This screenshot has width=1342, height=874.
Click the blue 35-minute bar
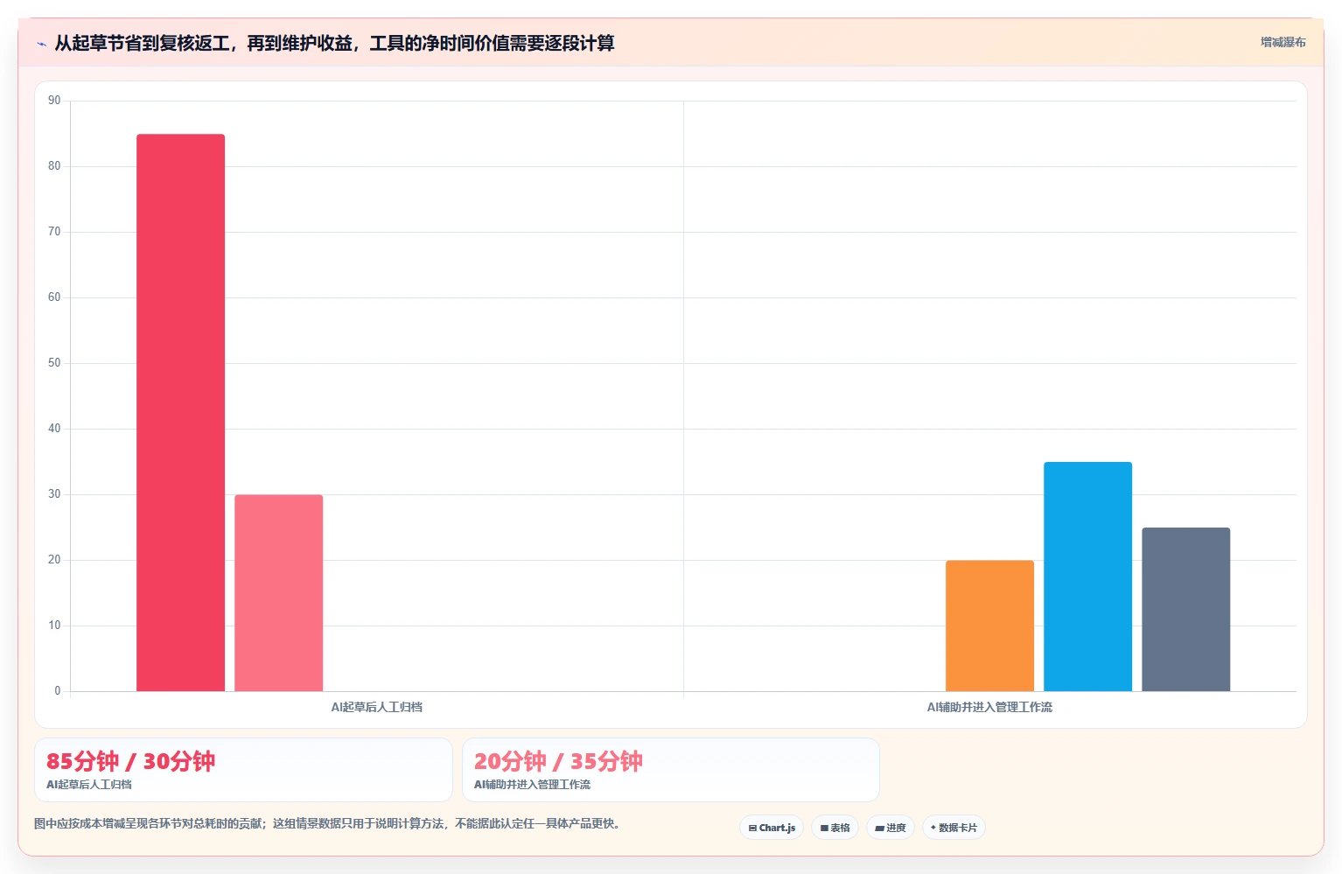pyautogui.click(x=1087, y=577)
